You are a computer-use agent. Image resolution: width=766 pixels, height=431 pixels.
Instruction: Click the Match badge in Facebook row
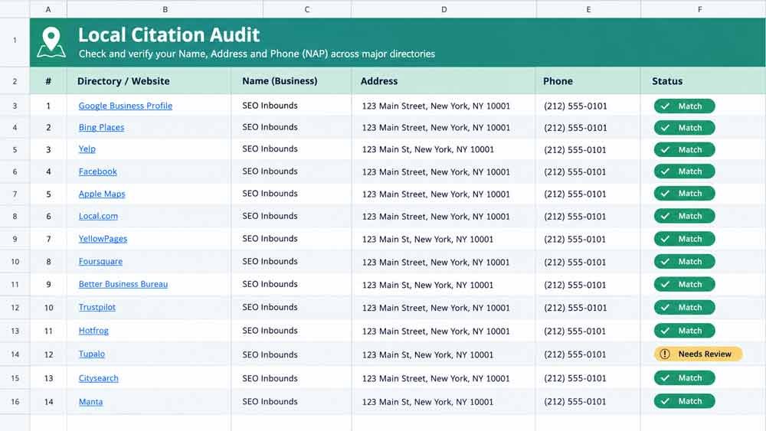pyautogui.click(x=684, y=171)
